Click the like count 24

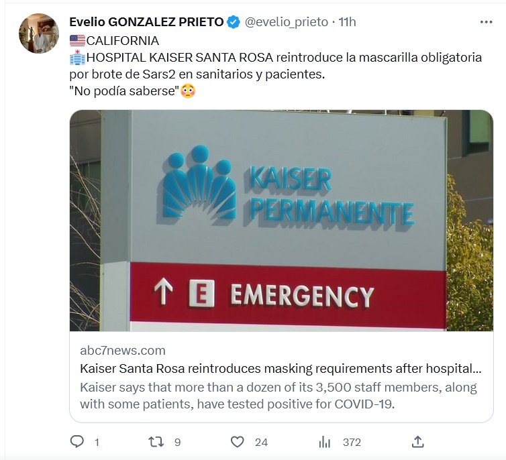pyautogui.click(x=262, y=443)
